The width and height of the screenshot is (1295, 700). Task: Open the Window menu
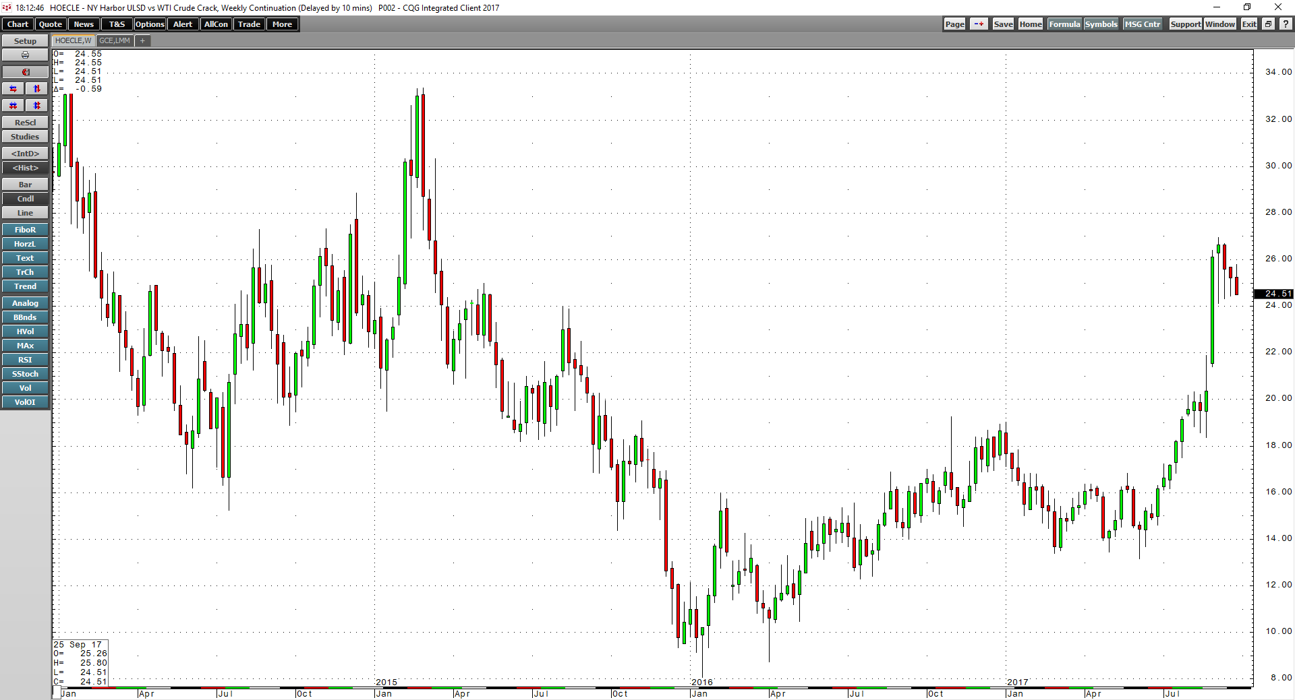(1220, 24)
